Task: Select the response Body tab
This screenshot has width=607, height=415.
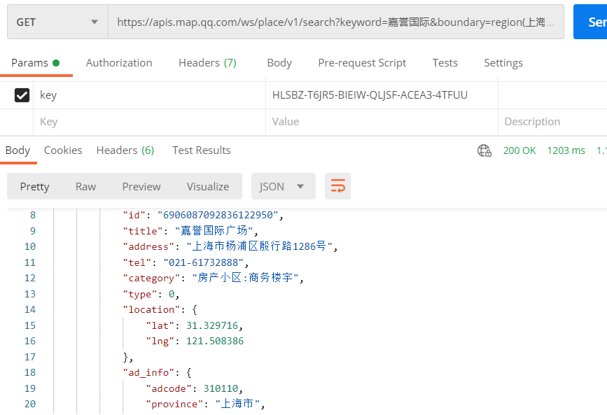Action: click(x=18, y=150)
